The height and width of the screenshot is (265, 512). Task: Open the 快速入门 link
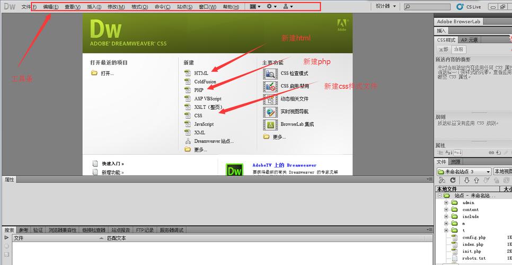(113, 164)
